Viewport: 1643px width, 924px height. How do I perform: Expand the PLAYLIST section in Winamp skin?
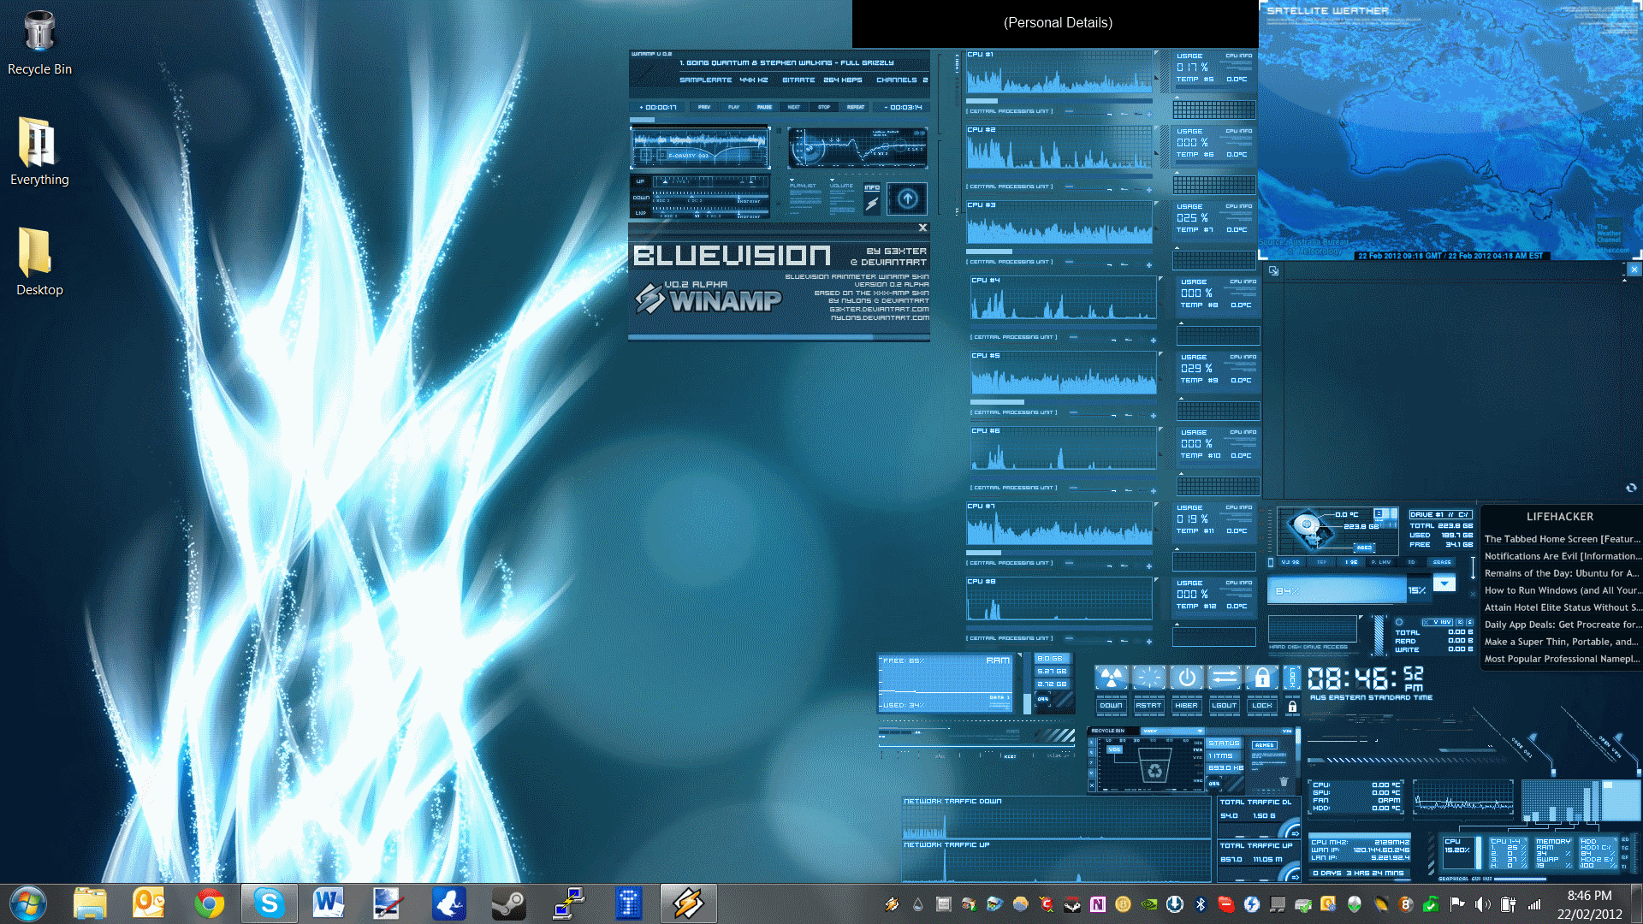point(803,185)
